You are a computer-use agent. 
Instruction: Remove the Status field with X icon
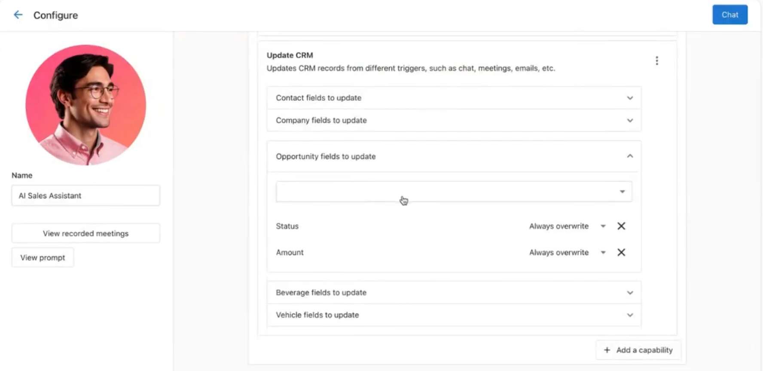621,226
